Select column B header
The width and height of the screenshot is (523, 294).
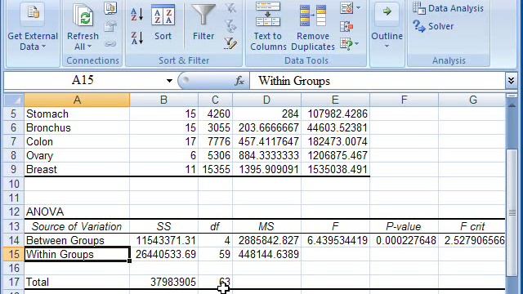163,100
